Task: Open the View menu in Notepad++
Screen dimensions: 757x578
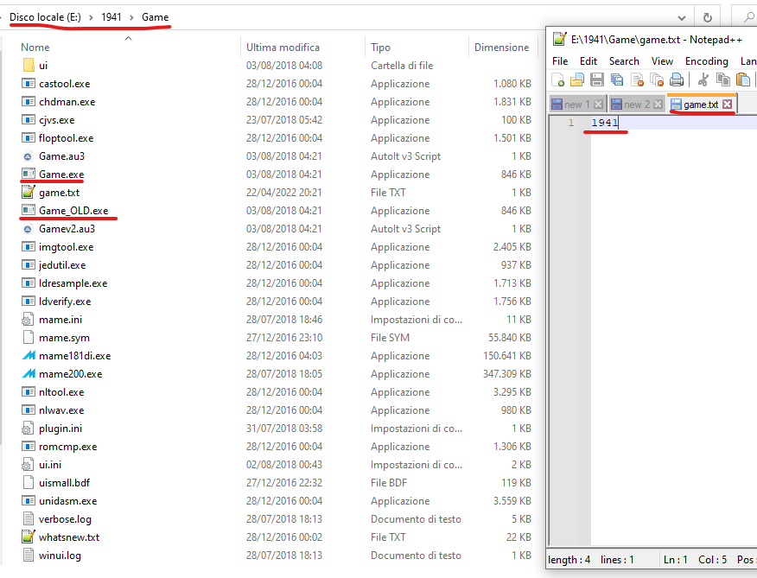Action: click(x=662, y=61)
